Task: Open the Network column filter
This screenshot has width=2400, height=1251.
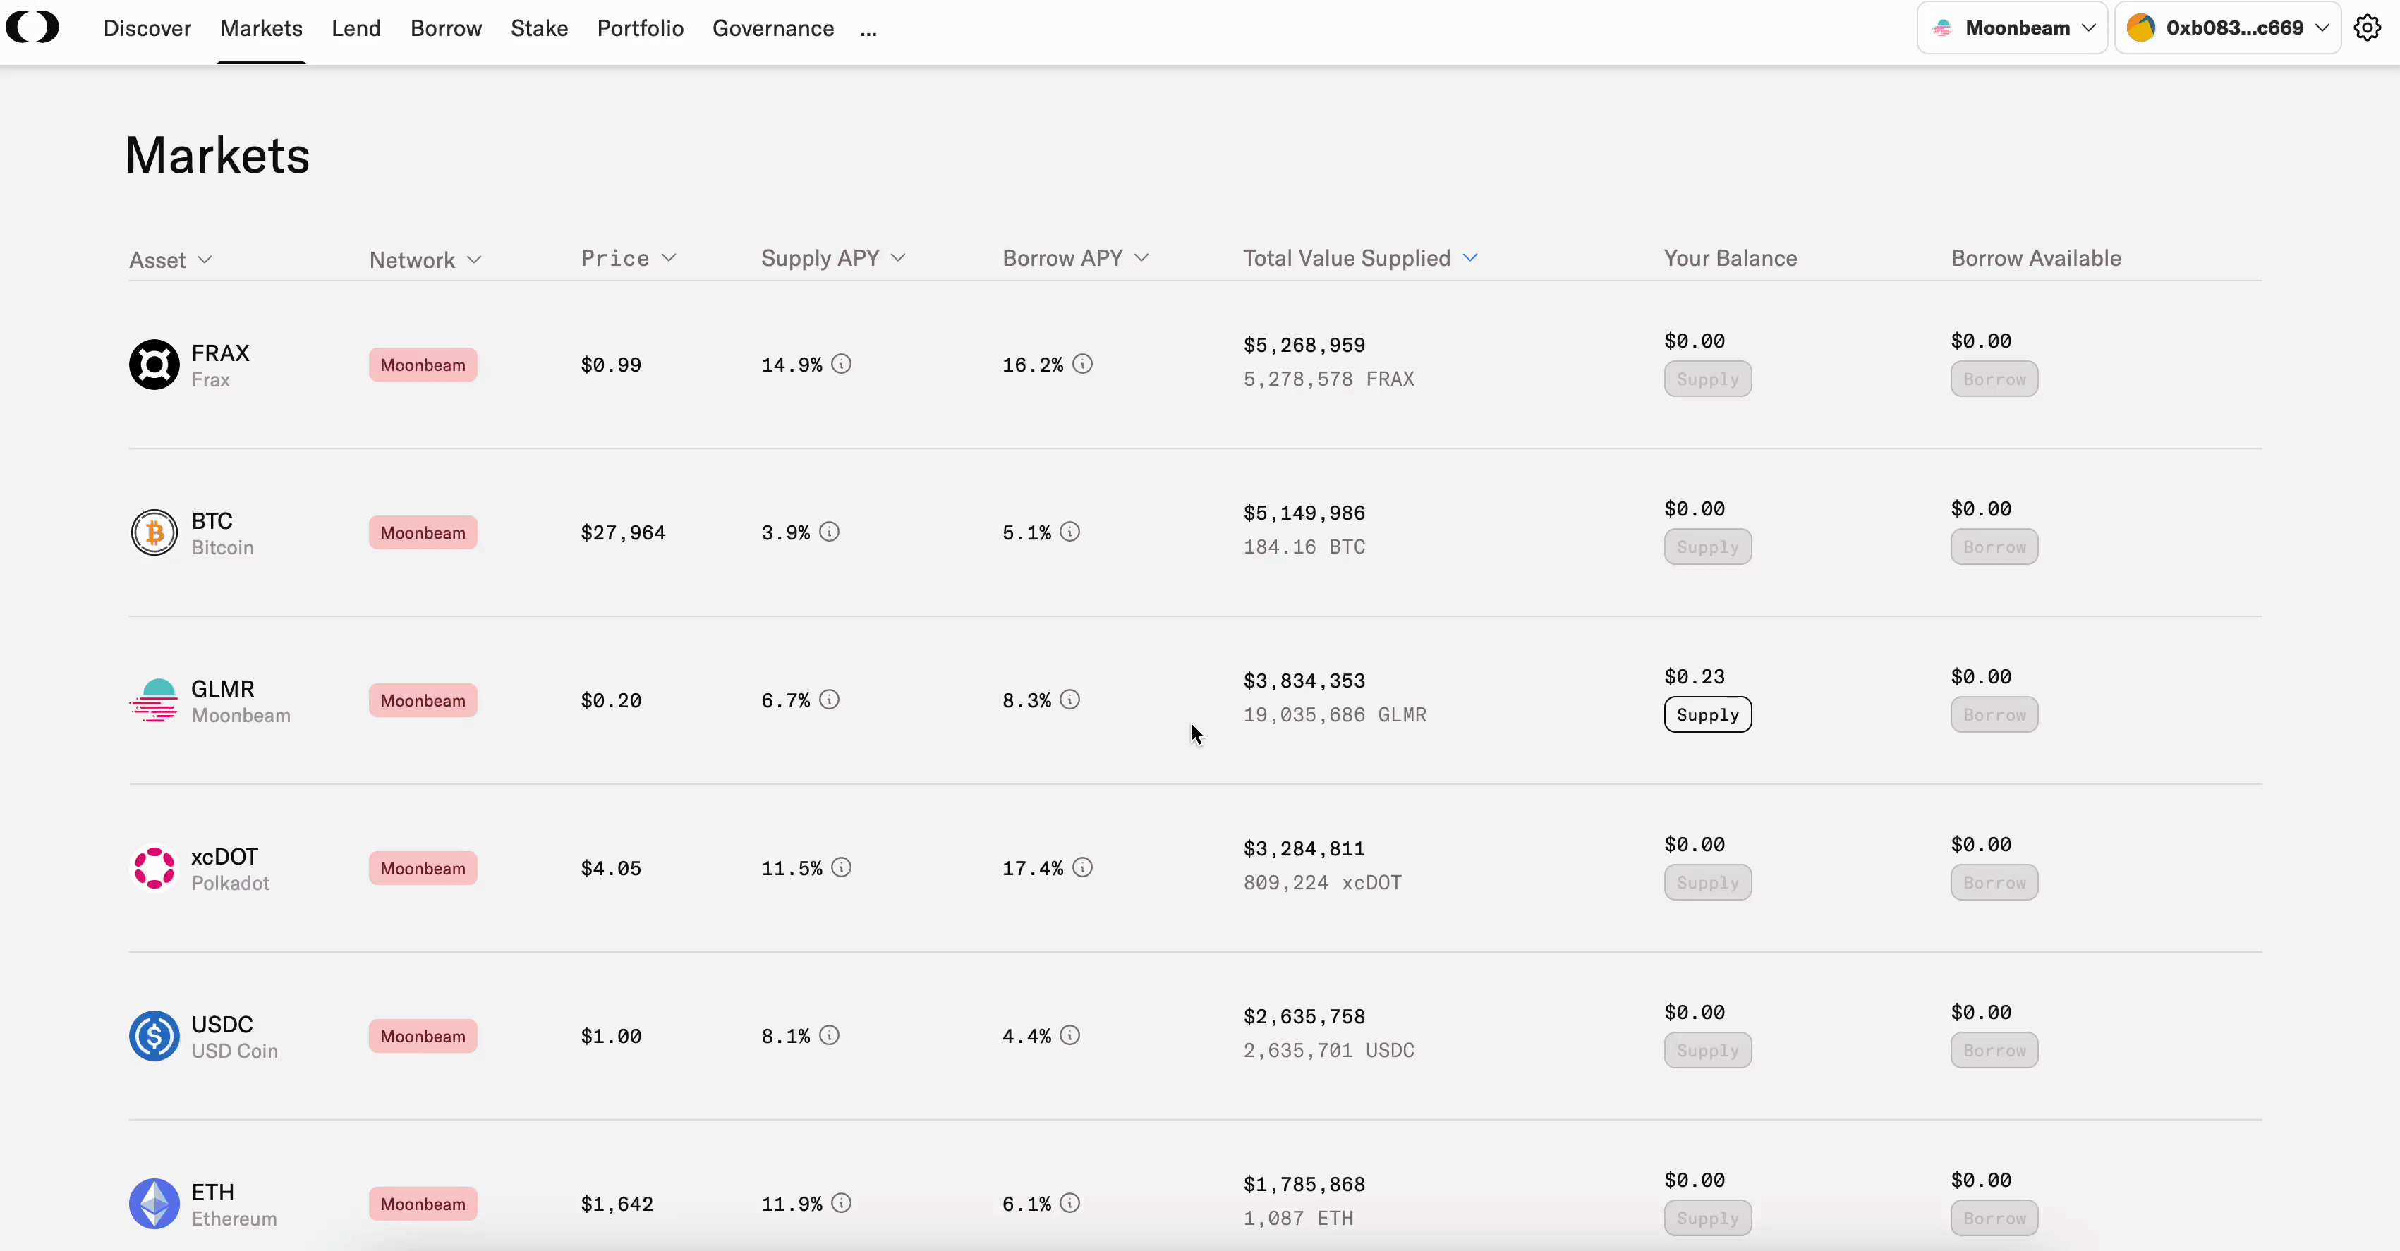Action: pyautogui.click(x=425, y=260)
